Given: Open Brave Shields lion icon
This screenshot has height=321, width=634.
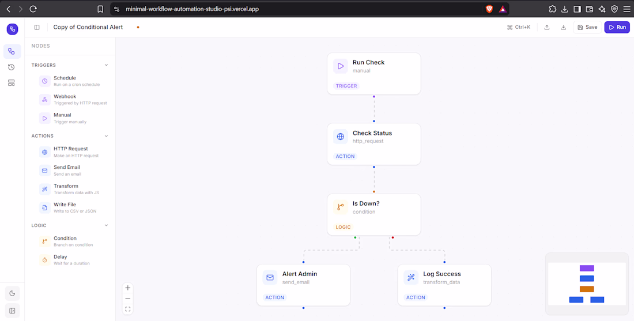Looking at the screenshot, I should pos(489,9).
